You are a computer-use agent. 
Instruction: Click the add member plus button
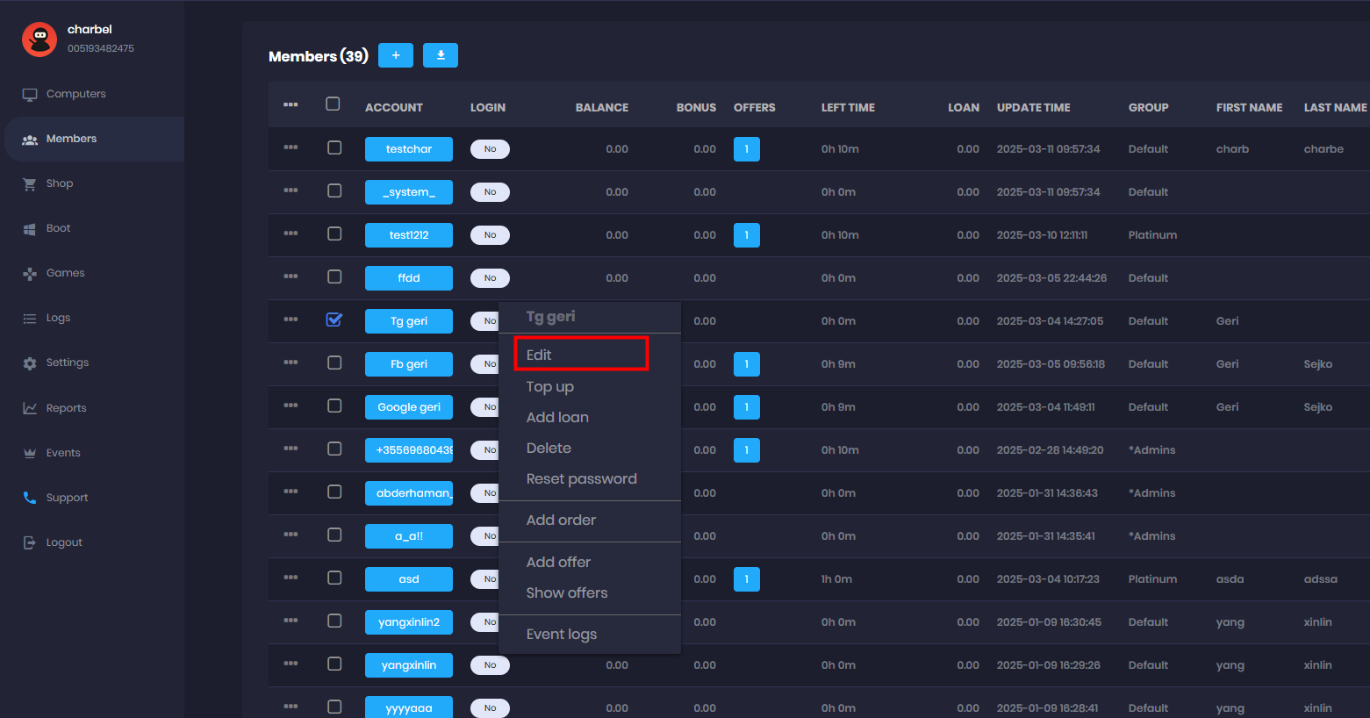click(x=396, y=55)
